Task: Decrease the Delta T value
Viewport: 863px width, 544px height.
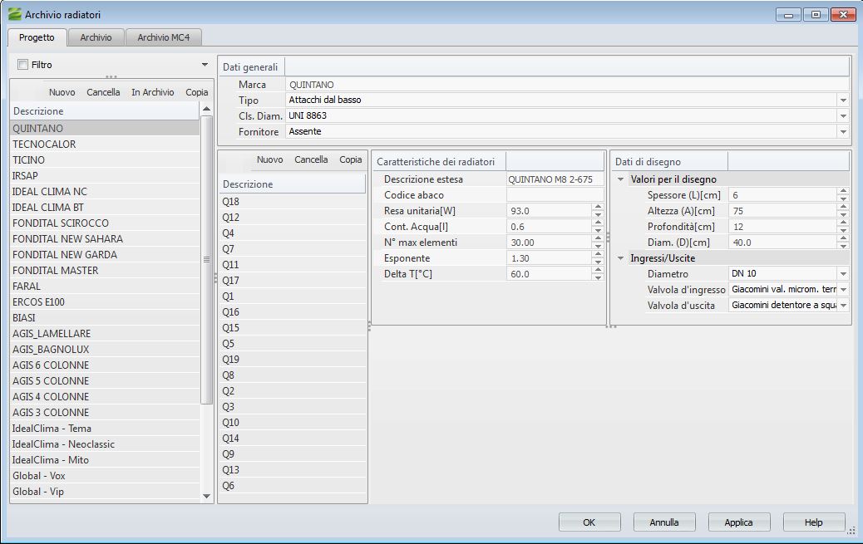Action: [x=597, y=277]
